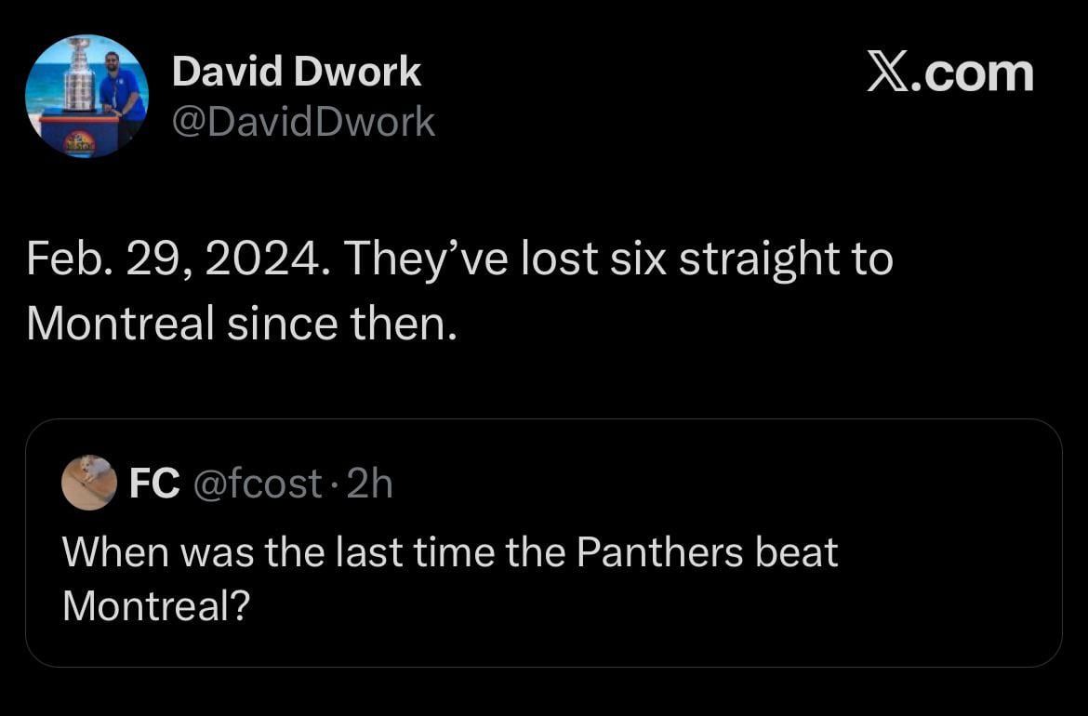Click the @DavidDwork handle

click(302, 121)
